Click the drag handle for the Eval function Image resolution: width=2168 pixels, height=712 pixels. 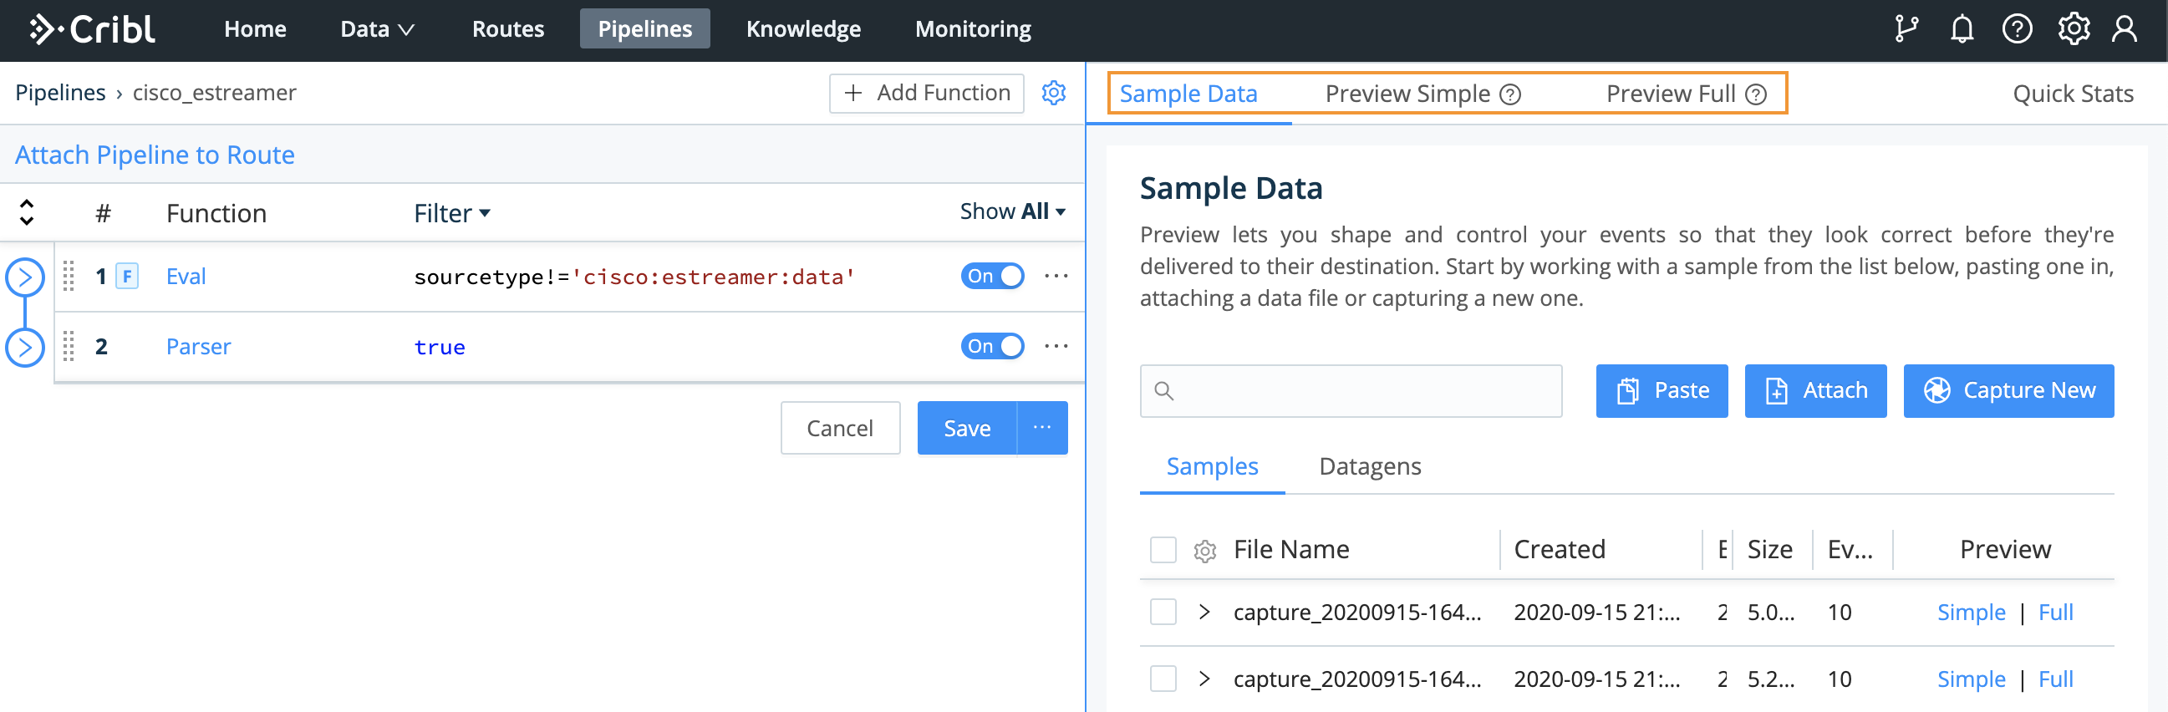[x=69, y=276]
